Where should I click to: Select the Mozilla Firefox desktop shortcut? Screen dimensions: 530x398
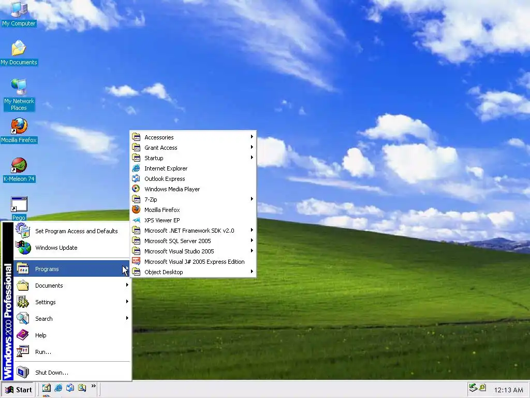[19, 130]
